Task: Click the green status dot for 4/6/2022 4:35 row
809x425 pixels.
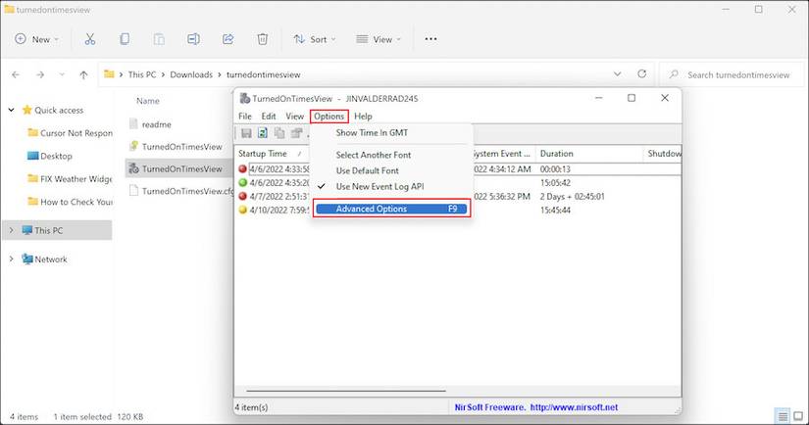Action: (x=242, y=182)
